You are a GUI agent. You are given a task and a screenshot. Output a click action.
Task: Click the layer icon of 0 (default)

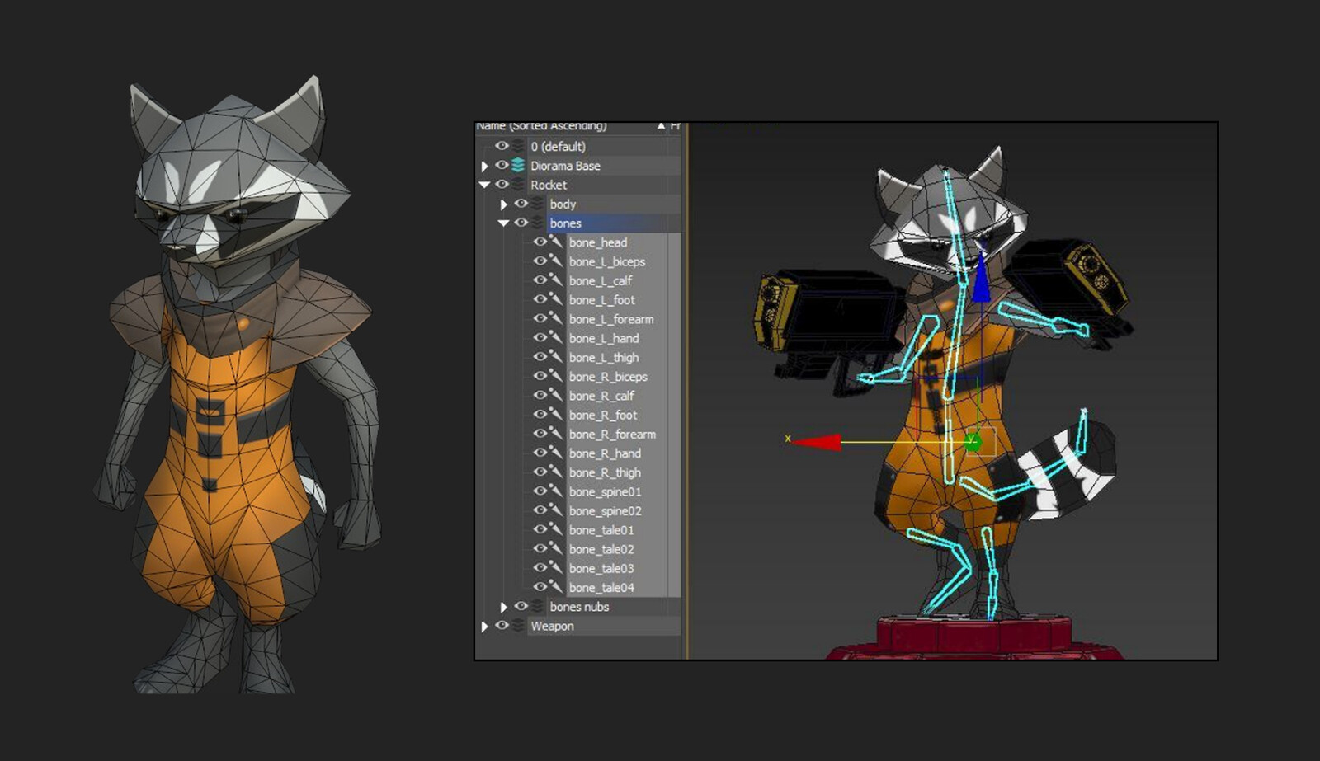(x=518, y=146)
